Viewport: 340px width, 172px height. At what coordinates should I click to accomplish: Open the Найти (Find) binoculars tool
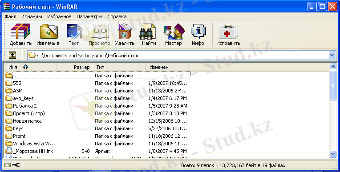point(149,35)
